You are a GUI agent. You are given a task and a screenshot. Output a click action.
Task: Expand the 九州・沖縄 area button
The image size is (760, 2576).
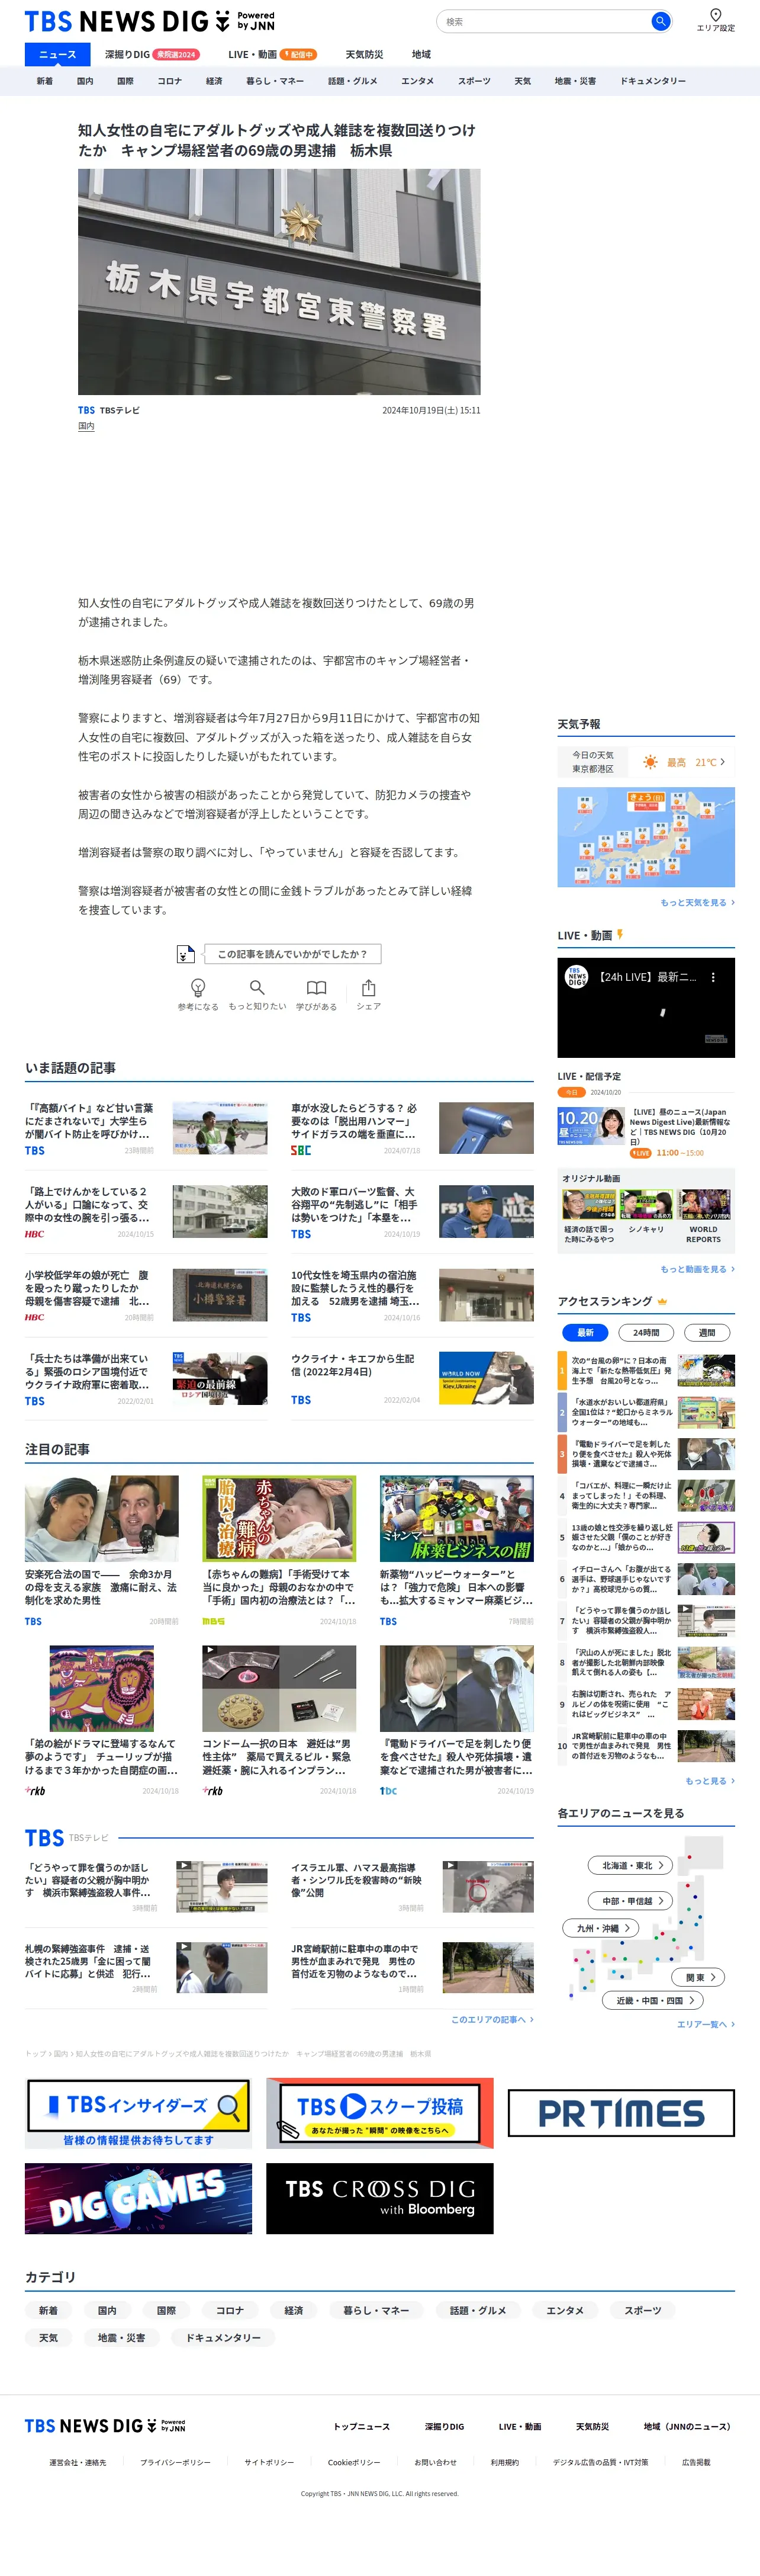tap(602, 1928)
